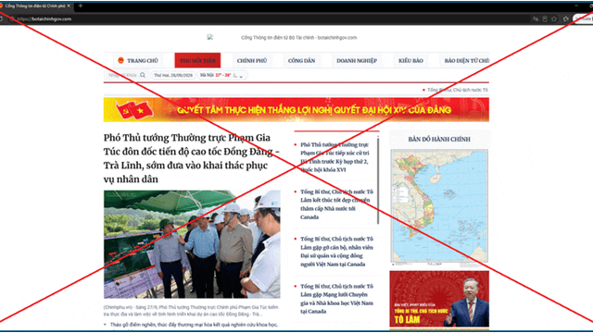Open the CÔNG DÂN menu item
This screenshot has width=593, height=333.
tap(301, 60)
